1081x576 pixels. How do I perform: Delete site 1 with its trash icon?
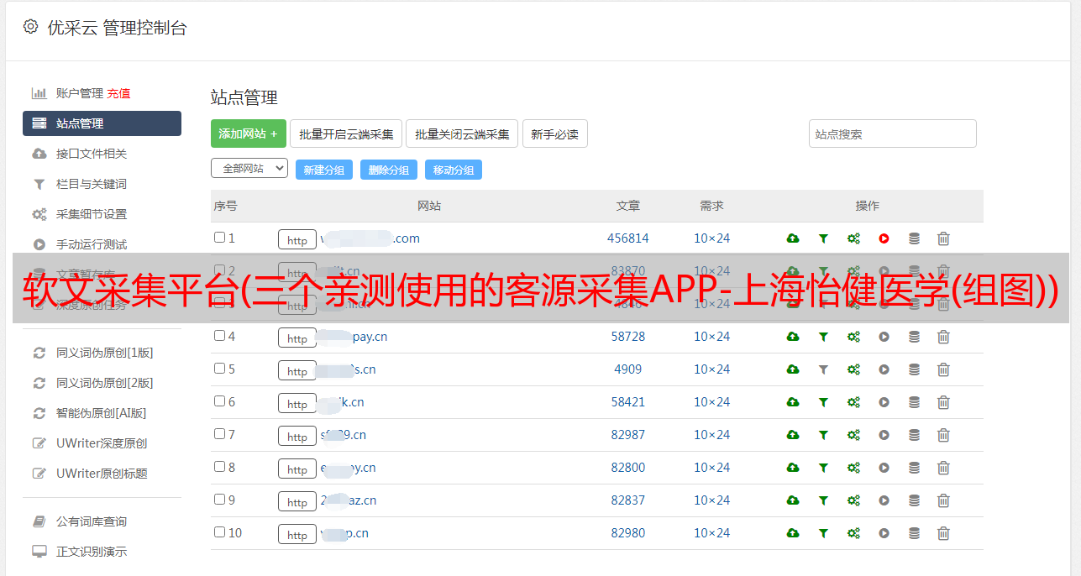coord(943,238)
